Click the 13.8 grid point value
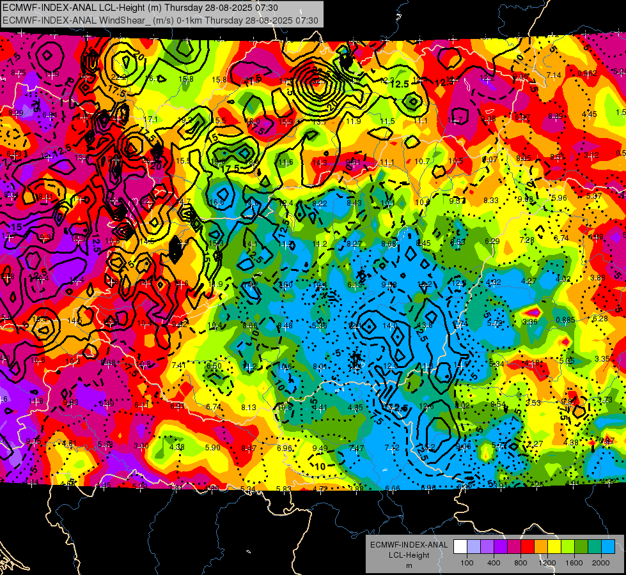 click(x=425, y=325)
